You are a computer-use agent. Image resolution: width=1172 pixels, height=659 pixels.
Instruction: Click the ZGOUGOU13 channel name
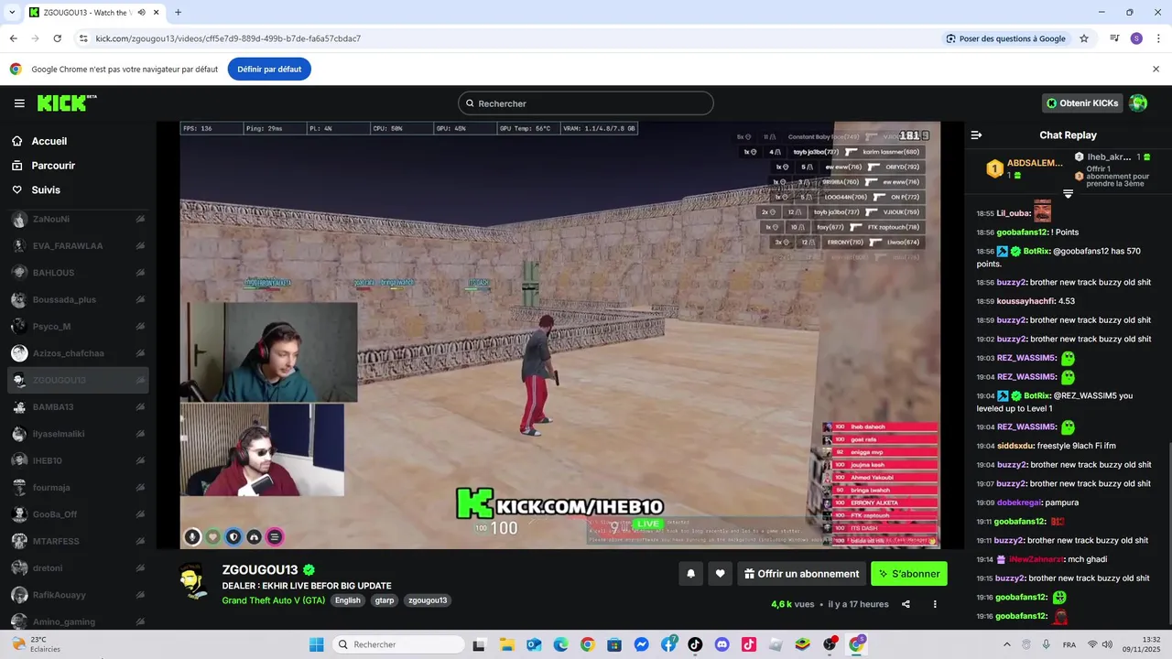260,570
